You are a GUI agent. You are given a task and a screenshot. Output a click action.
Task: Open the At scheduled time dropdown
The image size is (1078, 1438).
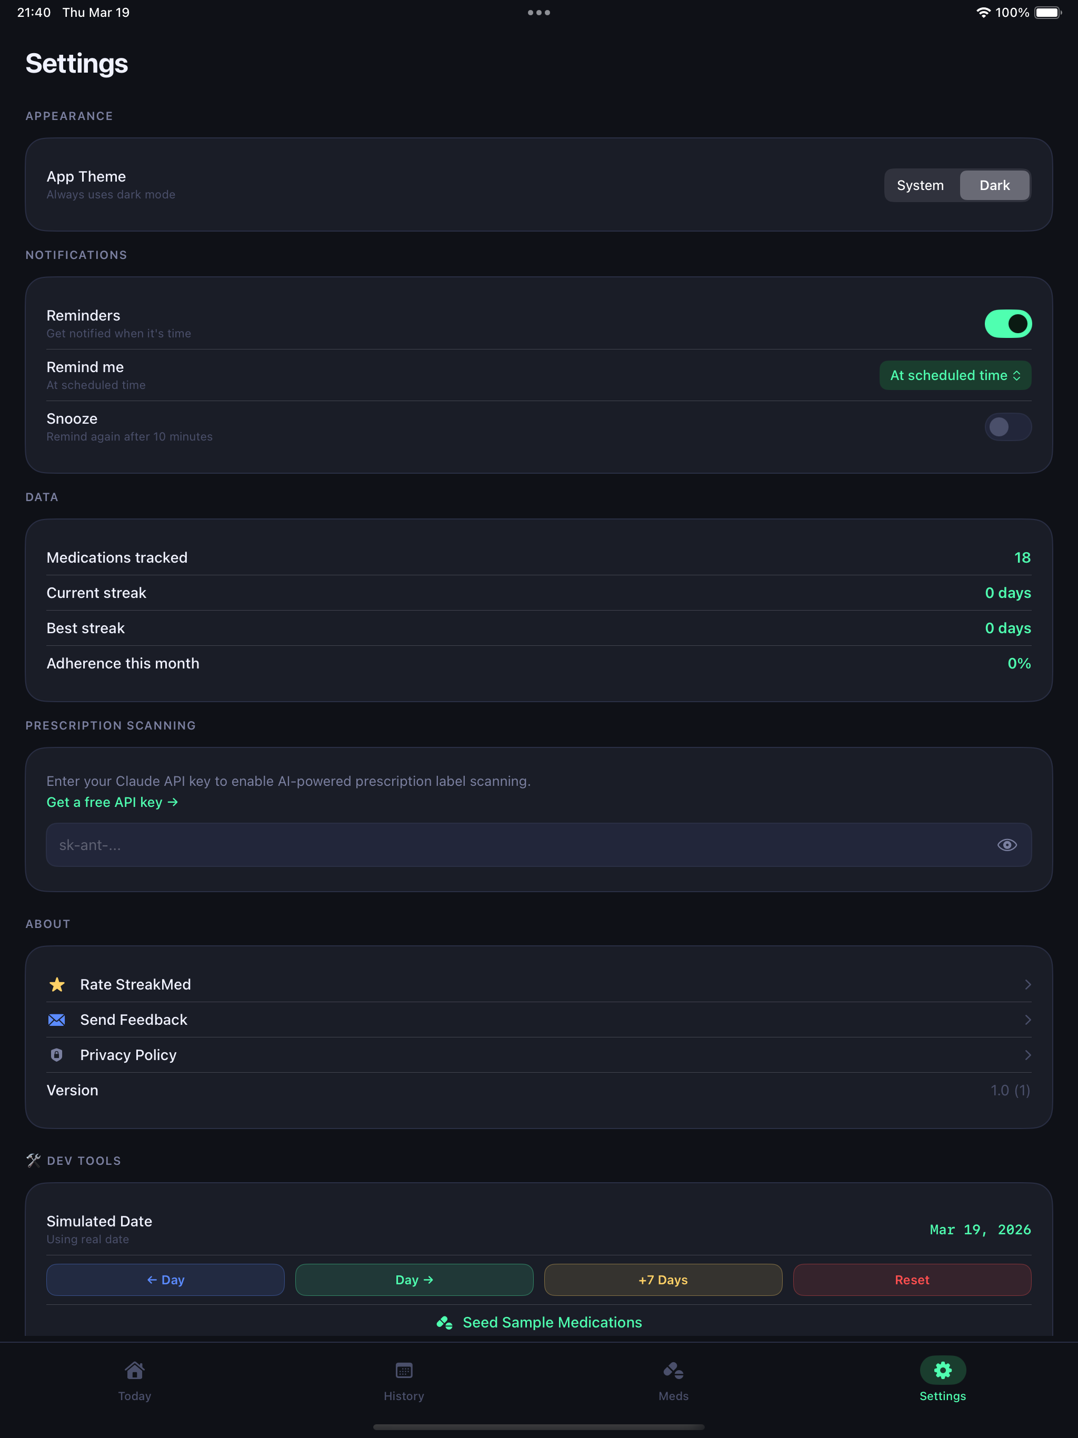(x=955, y=375)
